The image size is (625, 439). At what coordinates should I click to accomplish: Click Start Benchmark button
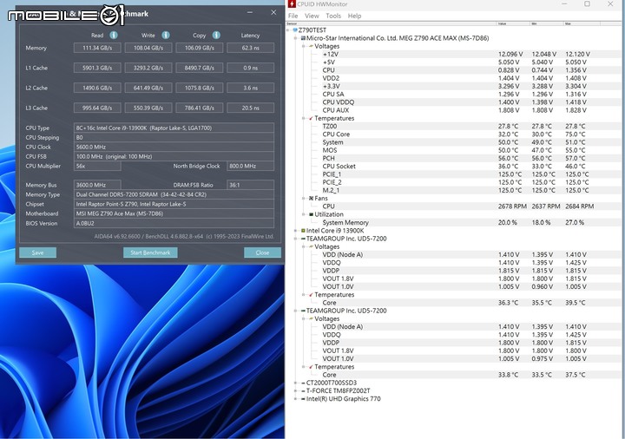click(150, 252)
